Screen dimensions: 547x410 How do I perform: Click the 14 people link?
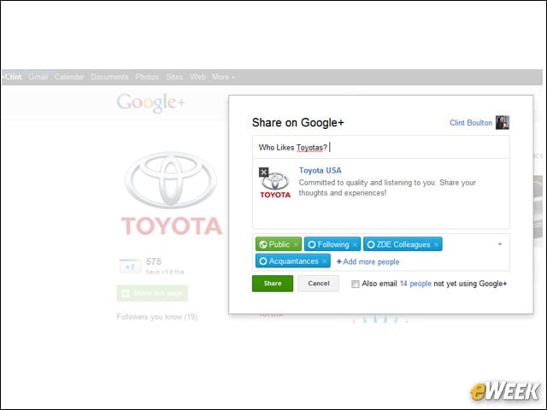(x=415, y=284)
